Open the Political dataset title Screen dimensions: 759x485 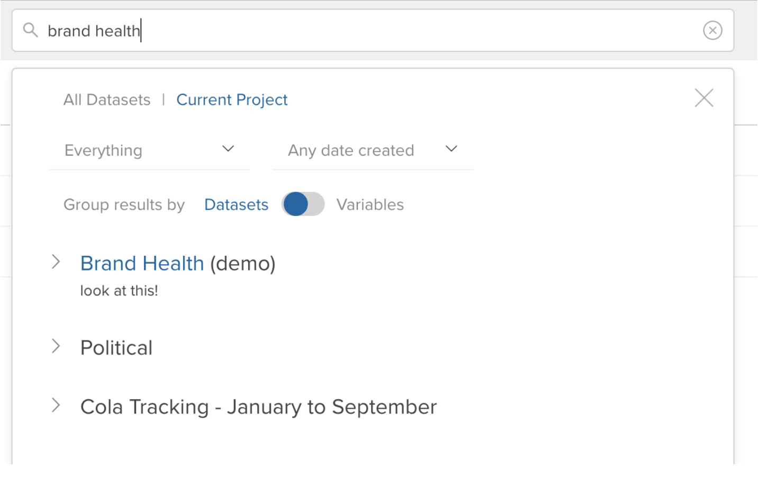coord(116,348)
